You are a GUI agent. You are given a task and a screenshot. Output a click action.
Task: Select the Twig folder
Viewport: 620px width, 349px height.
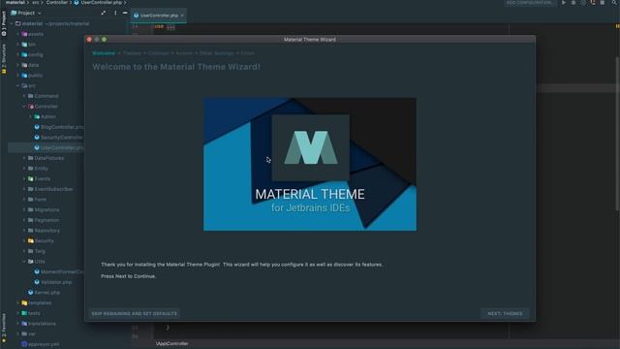pyautogui.click(x=37, y=251)
